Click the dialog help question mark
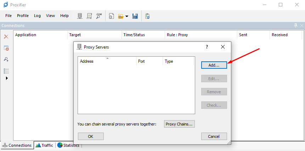 207,47
